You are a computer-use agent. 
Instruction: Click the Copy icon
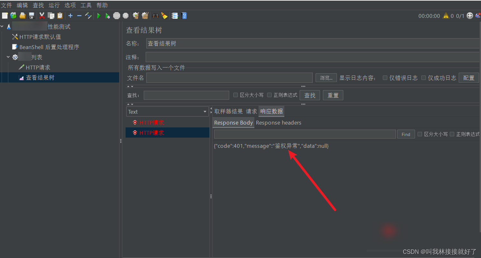pos(51,16)
